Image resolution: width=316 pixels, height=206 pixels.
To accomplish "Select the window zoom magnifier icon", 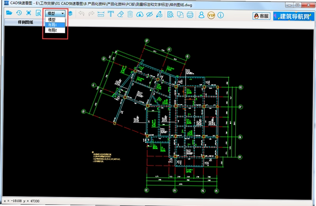I will coord(38,13).
